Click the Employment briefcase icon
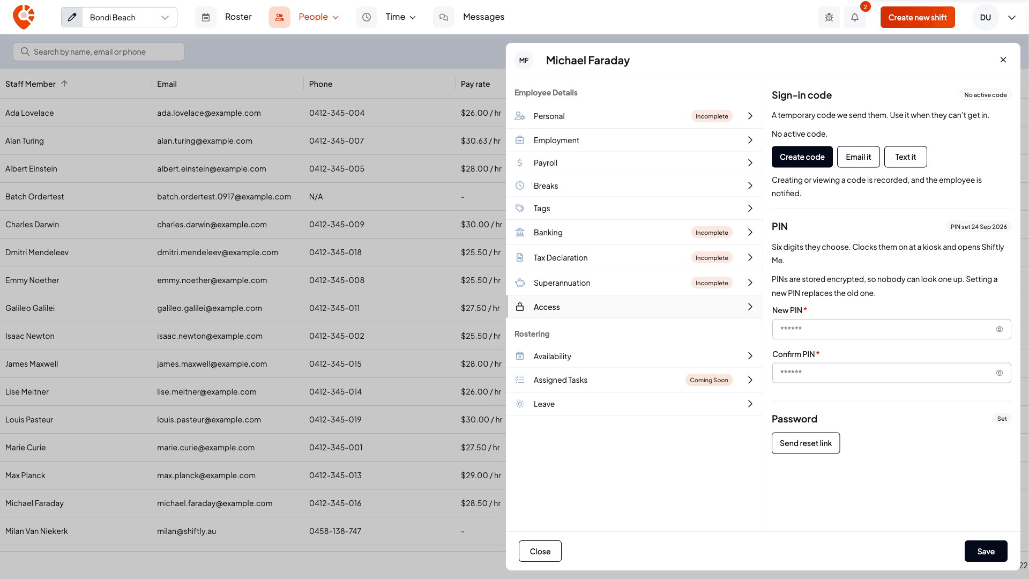Viewport: 1029px width, 579px height. coord(520,140)
